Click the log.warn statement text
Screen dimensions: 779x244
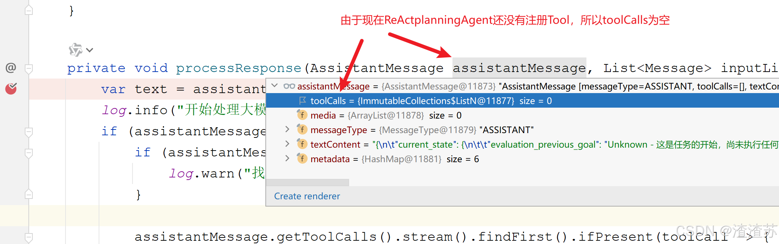(217, 174)
